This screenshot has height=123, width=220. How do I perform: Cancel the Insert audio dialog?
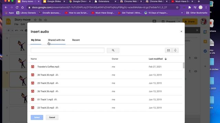pyautogui.click(x=52, y=118)
